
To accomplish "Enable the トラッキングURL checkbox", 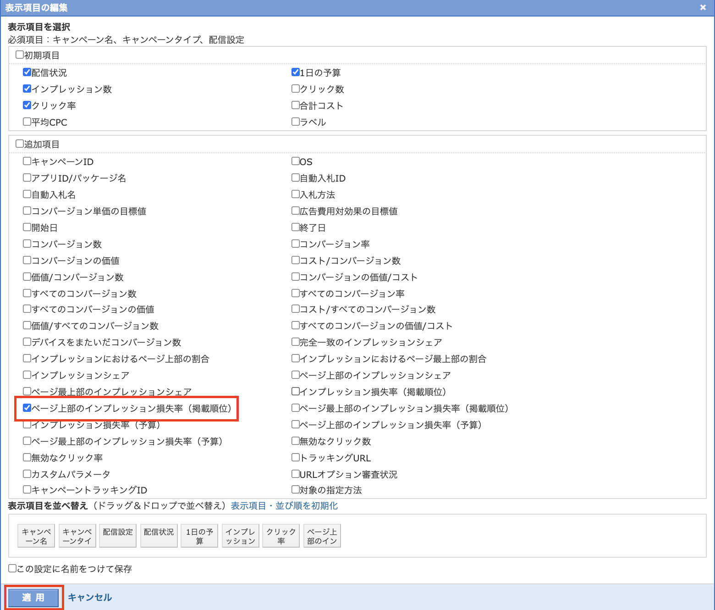I will [296, 458].
